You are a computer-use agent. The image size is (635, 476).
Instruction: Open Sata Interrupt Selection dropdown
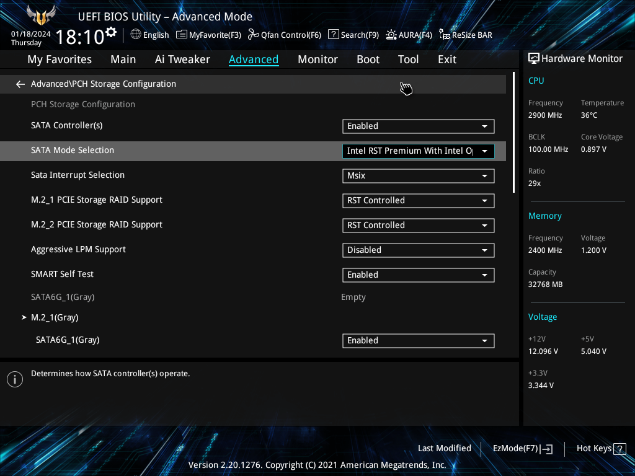[419, 176]
